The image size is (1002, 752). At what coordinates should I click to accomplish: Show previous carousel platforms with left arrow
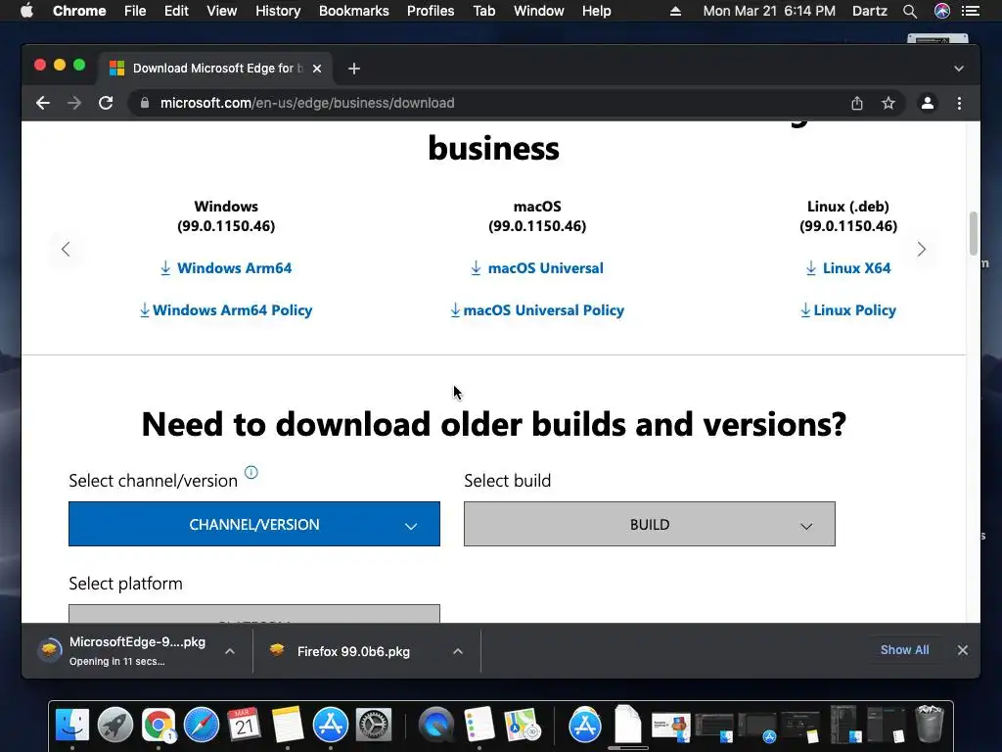[x=66, y=250]
